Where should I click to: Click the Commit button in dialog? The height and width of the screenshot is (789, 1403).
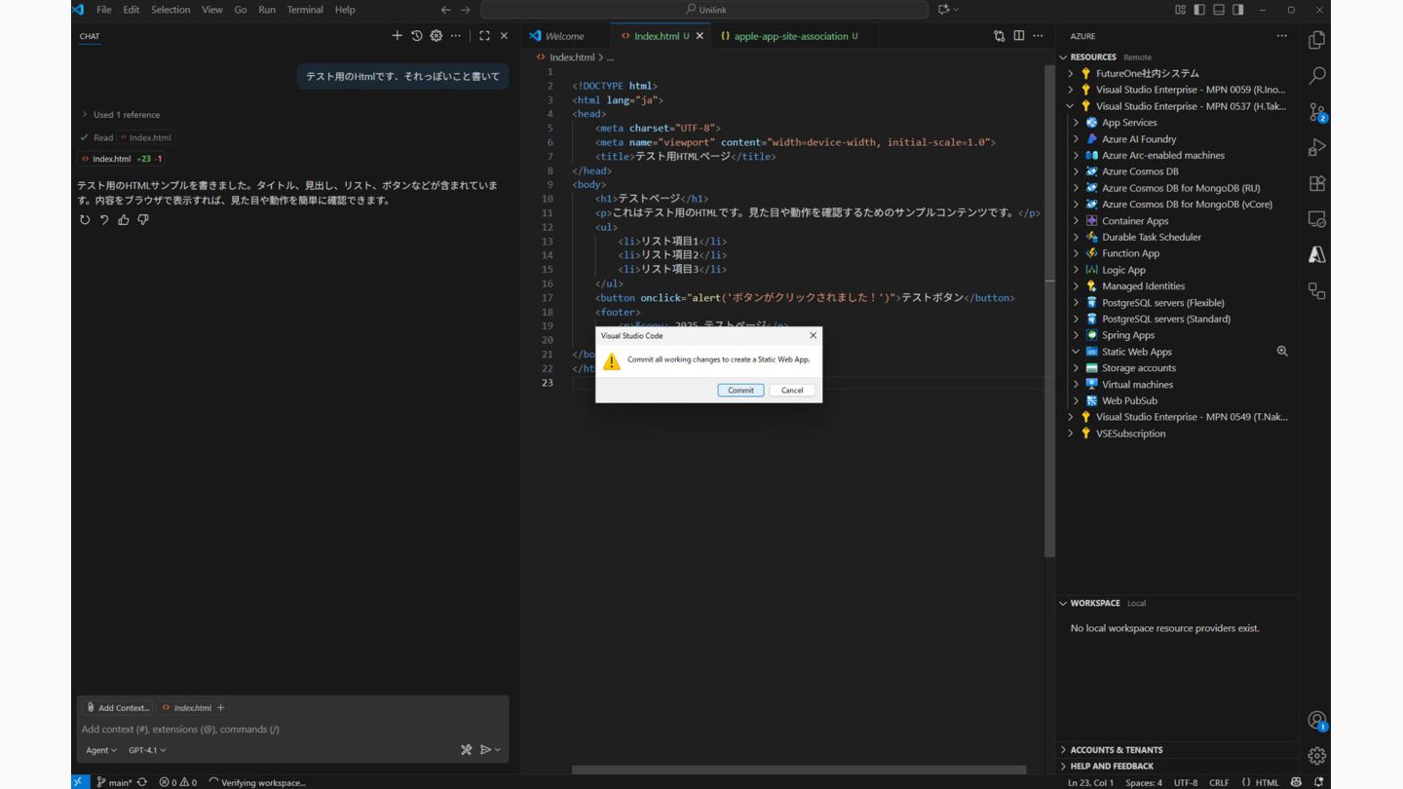point(740,390)
